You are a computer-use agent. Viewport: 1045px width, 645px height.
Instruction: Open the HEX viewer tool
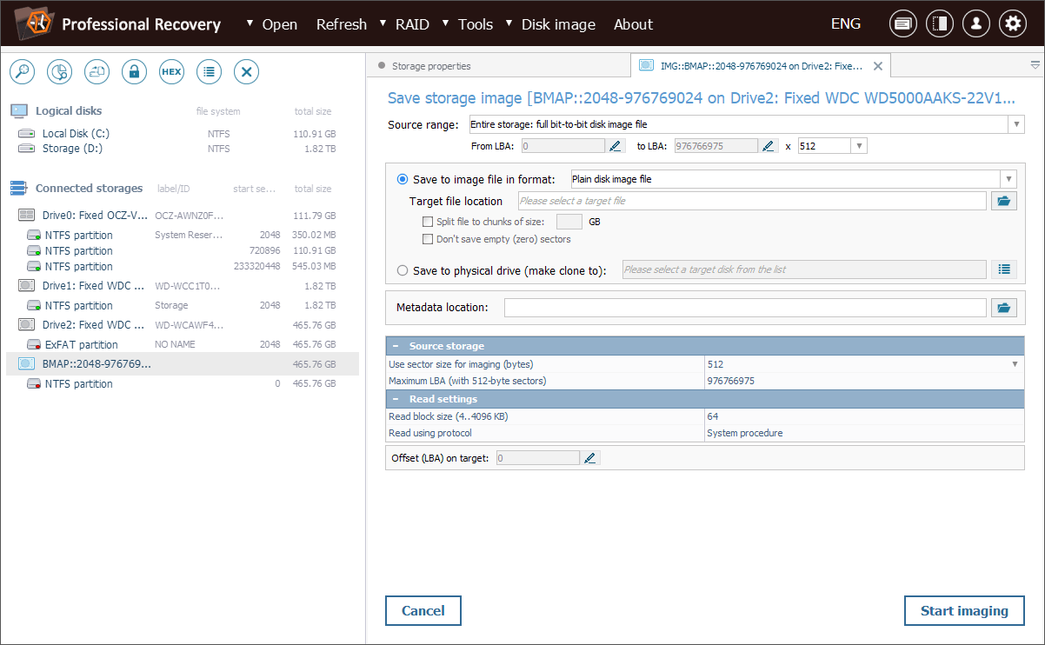(x=171, y=72)
